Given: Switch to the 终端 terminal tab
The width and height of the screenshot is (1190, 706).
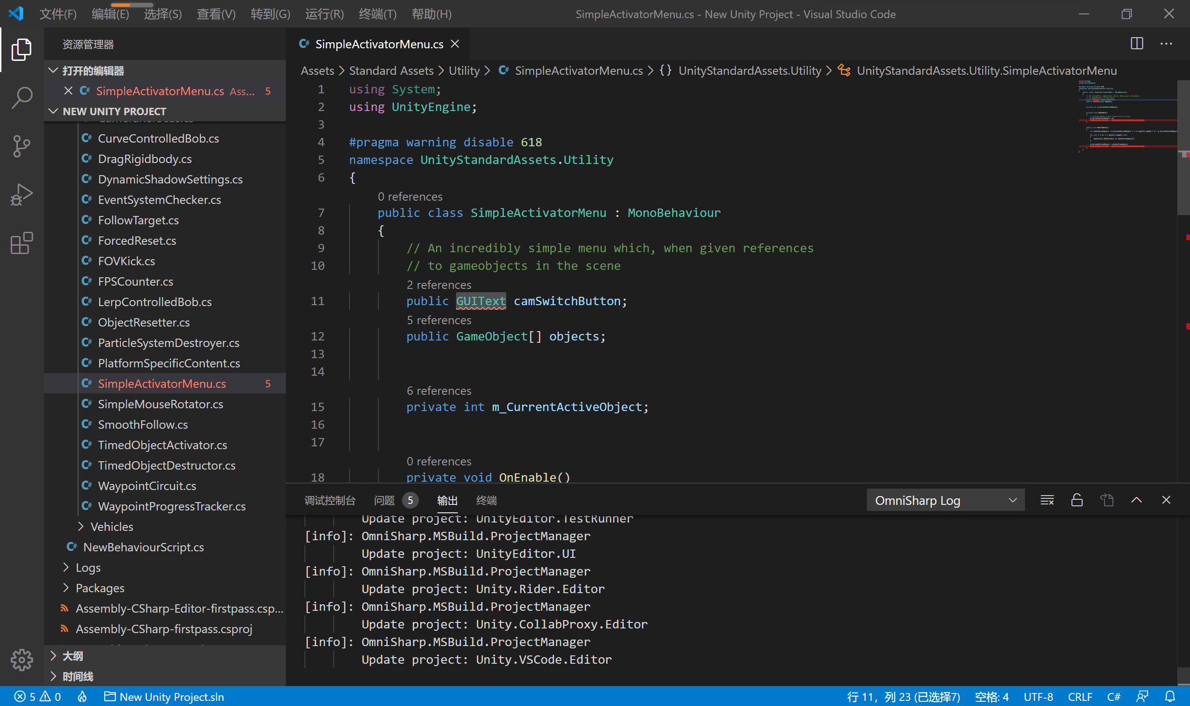Looking at the screenshot, I should click(x=487, y=500).
